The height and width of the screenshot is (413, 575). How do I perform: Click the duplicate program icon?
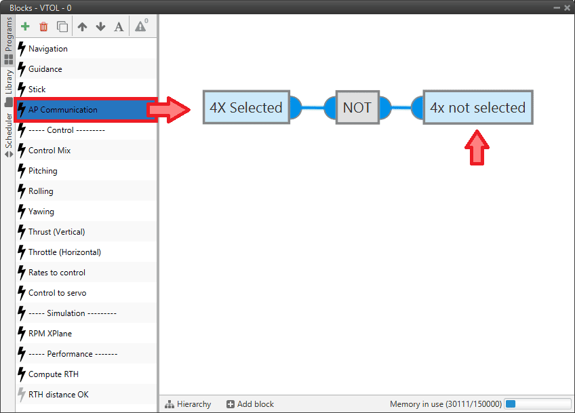(x=62, y=27)
